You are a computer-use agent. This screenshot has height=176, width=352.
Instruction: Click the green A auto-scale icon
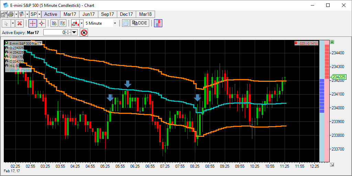(x=332, y=42)
